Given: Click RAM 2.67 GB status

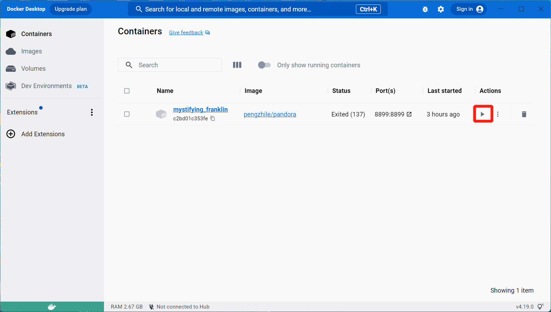Looking at the screenshot, I should [x=127, y=307].
